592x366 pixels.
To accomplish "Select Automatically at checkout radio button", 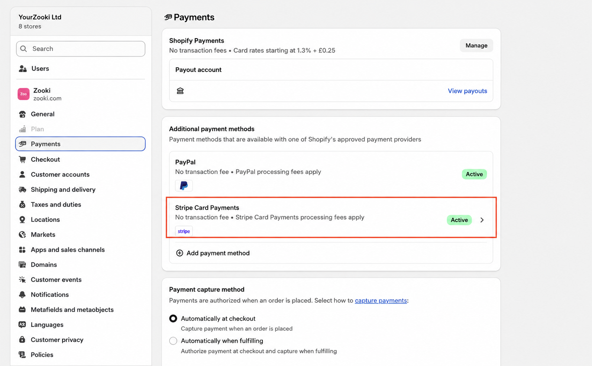I will (173, 319).
